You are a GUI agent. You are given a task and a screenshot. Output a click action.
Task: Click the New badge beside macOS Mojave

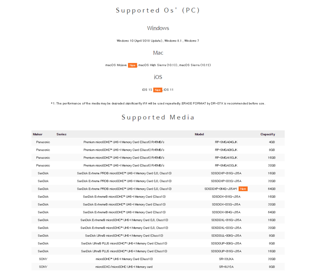(133, 65)
